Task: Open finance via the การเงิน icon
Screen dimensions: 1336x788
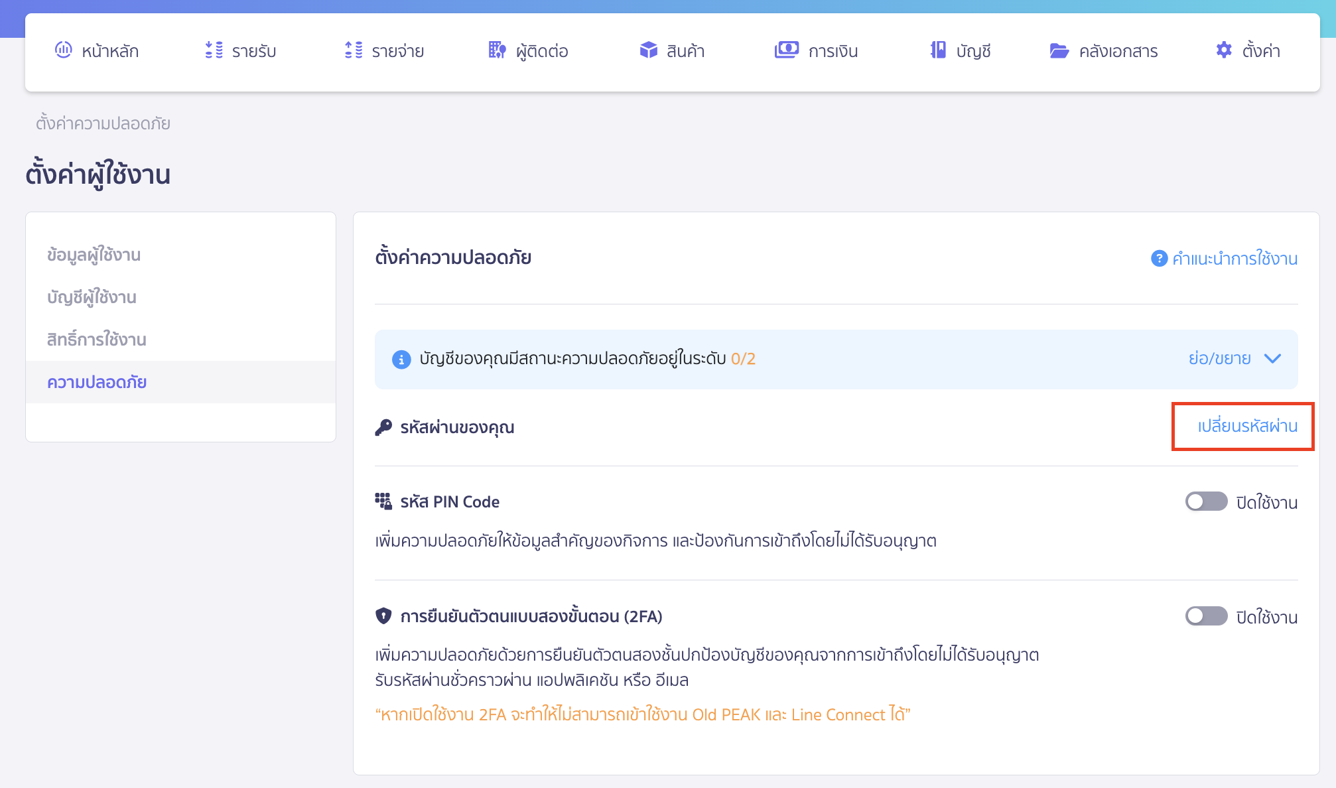Action: coord(786,50)
